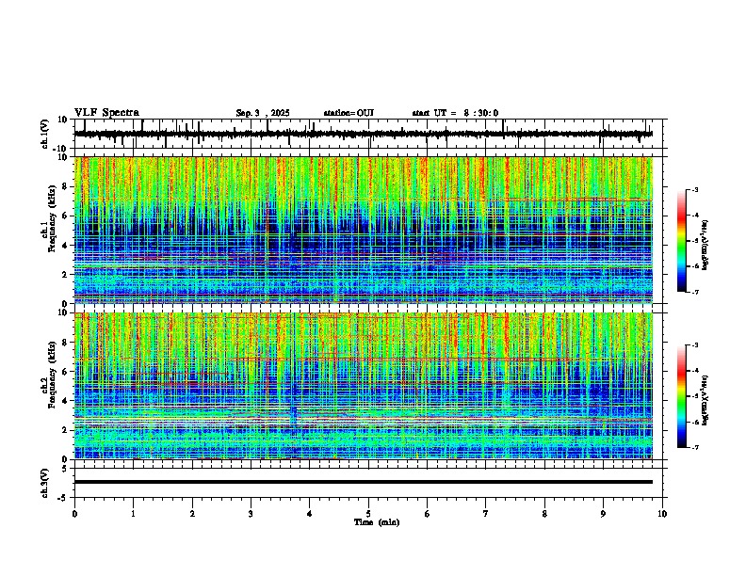
Task: Click the ch.2 spectrogram color scale bar
Action: (682, 396)
